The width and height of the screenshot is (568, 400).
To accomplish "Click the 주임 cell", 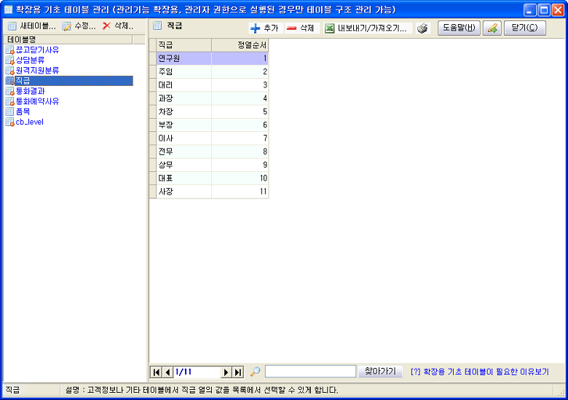I will click(184, 71).
